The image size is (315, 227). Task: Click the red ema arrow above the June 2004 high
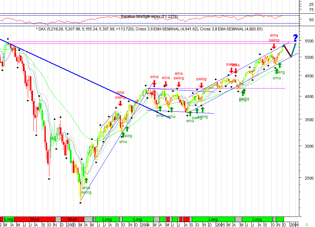click(166, 84)
